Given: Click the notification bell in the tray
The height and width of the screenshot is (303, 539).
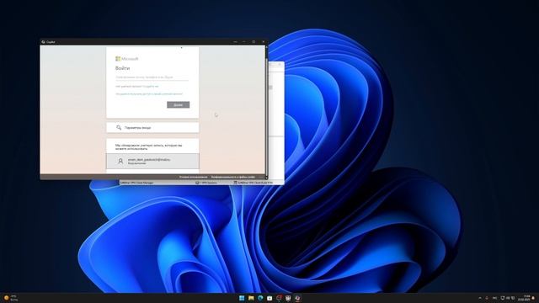Looking at the screenshot, I should coord(533,298).
